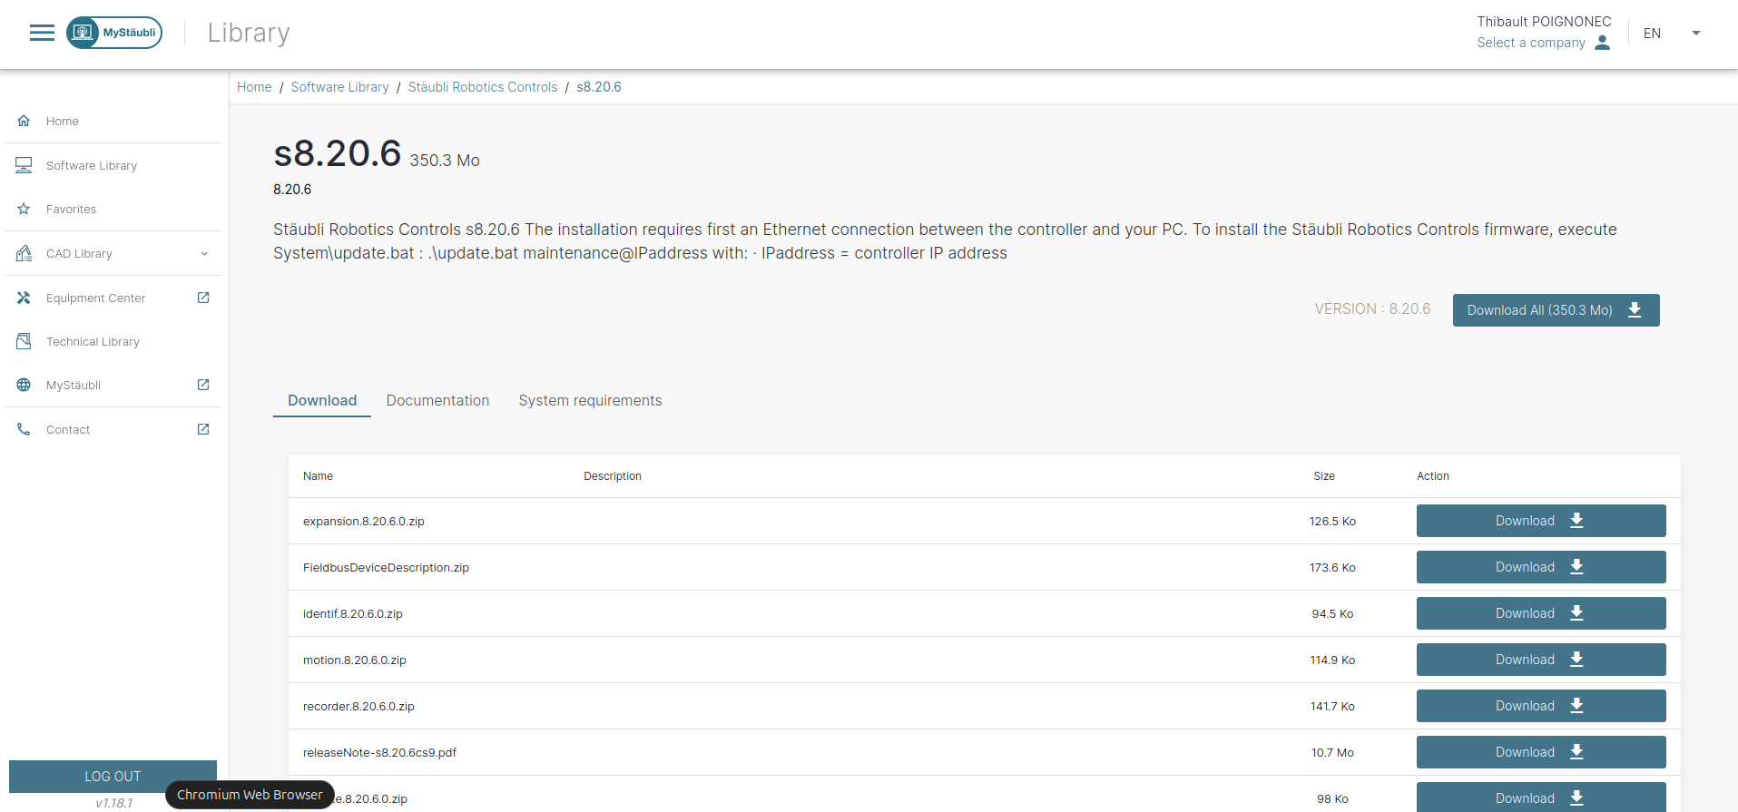
Task: Click s8.20.6 breadcrumb link
Action: (599, 87)
